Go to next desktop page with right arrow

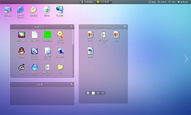click(x=186, y=59)
